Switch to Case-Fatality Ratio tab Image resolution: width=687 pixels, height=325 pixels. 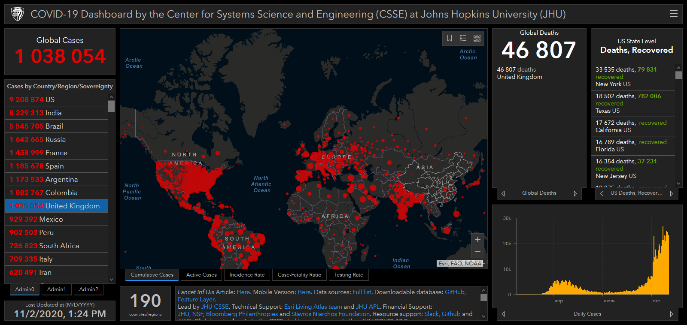coord(299,275)
